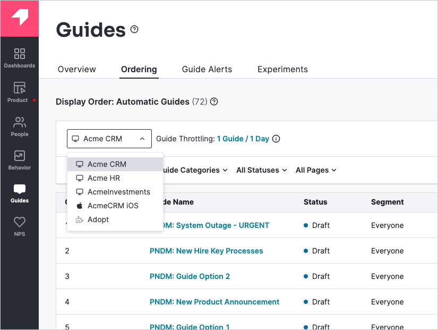438x330 pixels.
Task: Open the PNDM: New Hire Key Processes guide
Action: click(x=206, y=251)
